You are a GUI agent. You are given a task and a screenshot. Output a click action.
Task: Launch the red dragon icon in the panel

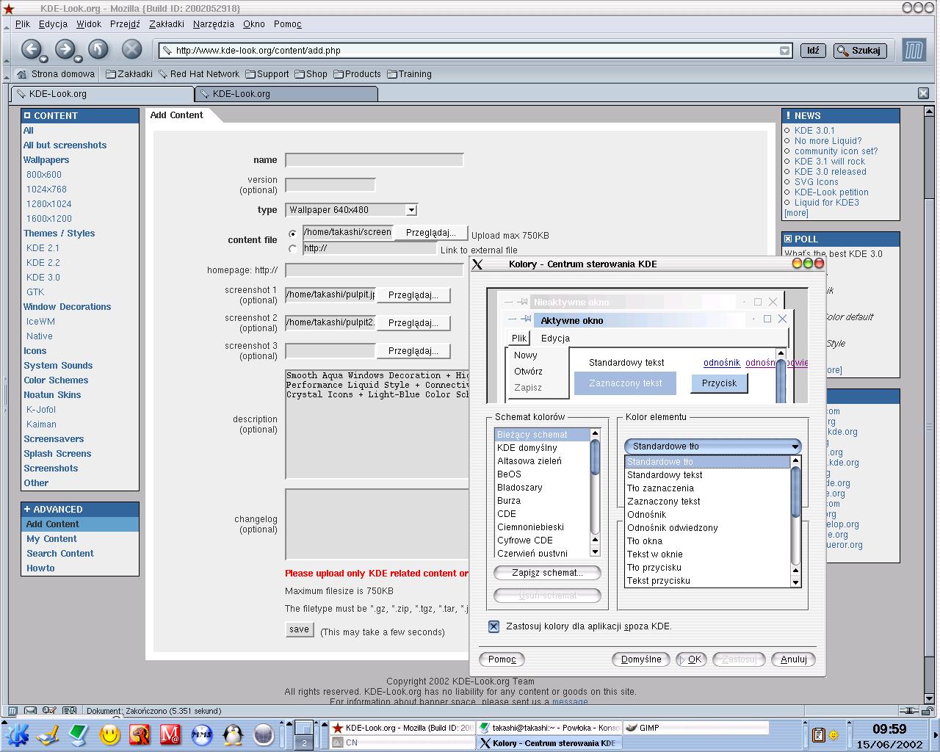(x=140, y=734)
